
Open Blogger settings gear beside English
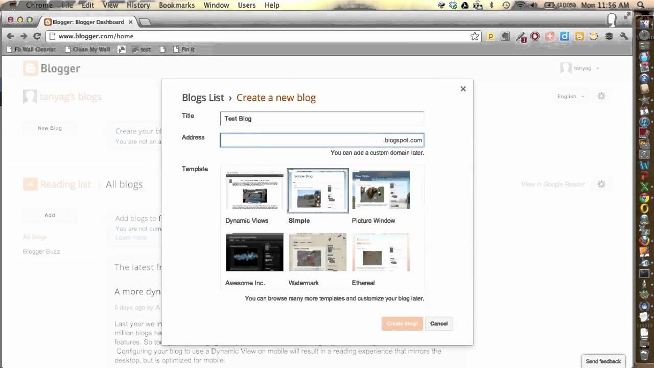tap(601, 96)
